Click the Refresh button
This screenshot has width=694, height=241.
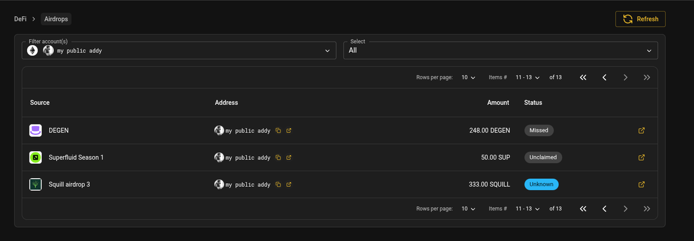pyautogui.click(x=640, y=19)
